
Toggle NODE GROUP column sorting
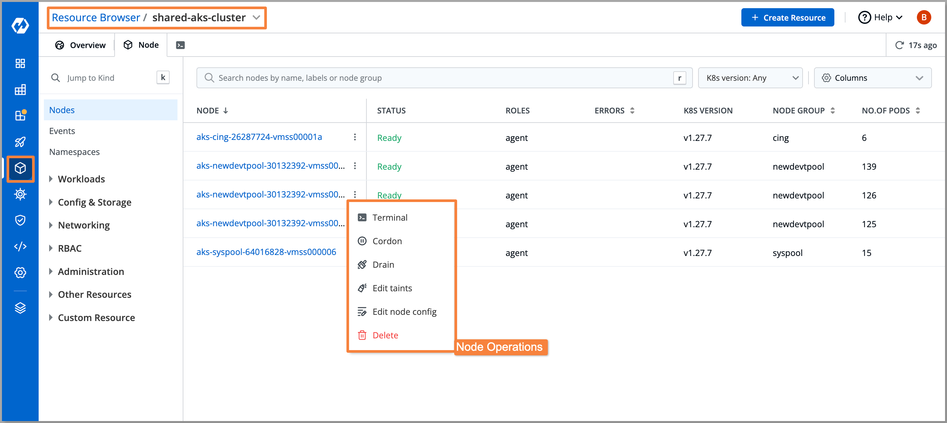click(x=833, y=110)
